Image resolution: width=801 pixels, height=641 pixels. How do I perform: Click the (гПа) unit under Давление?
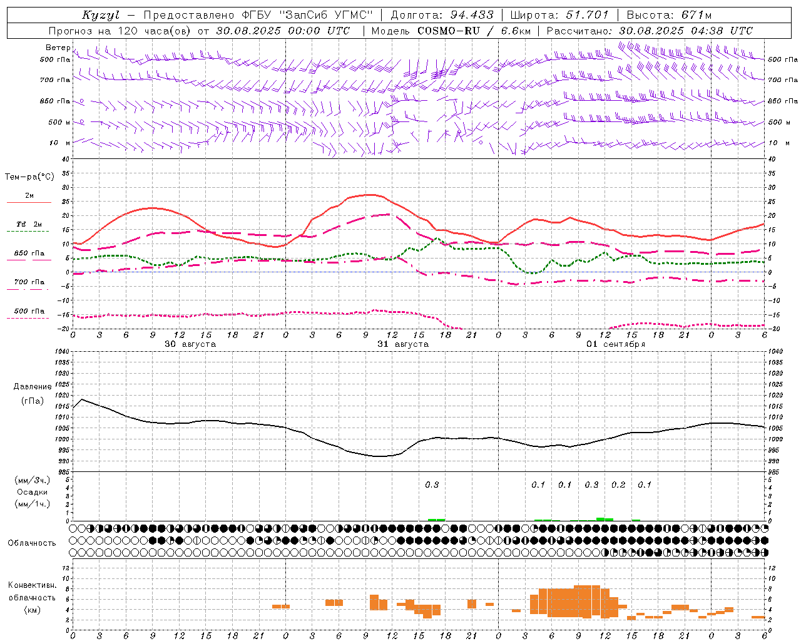(33, 401)
